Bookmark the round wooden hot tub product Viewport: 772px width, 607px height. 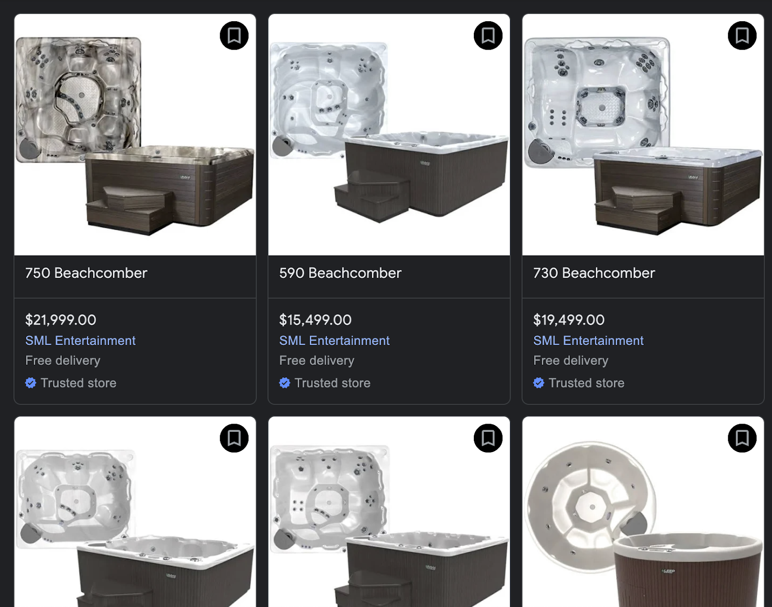[x=742, y=438]
